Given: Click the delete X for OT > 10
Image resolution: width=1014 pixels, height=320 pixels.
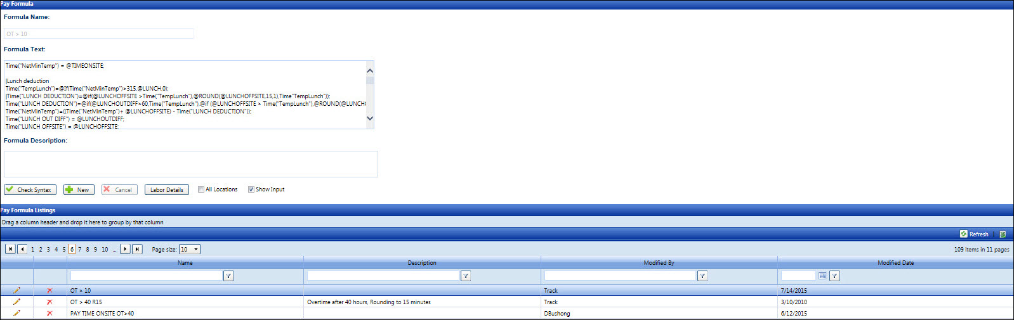Looking at the screenshot, I should click(49, 291).
